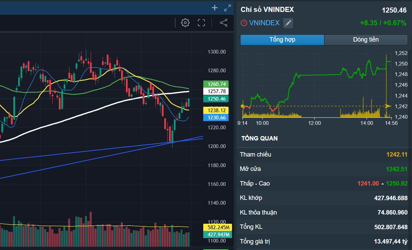Click the KL thỏa thuận value 74.860.960
This screenshot has width=412, height=250.
(x=392, y=212)
